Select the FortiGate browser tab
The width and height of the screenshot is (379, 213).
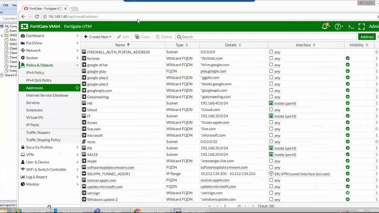pos(45,9)
